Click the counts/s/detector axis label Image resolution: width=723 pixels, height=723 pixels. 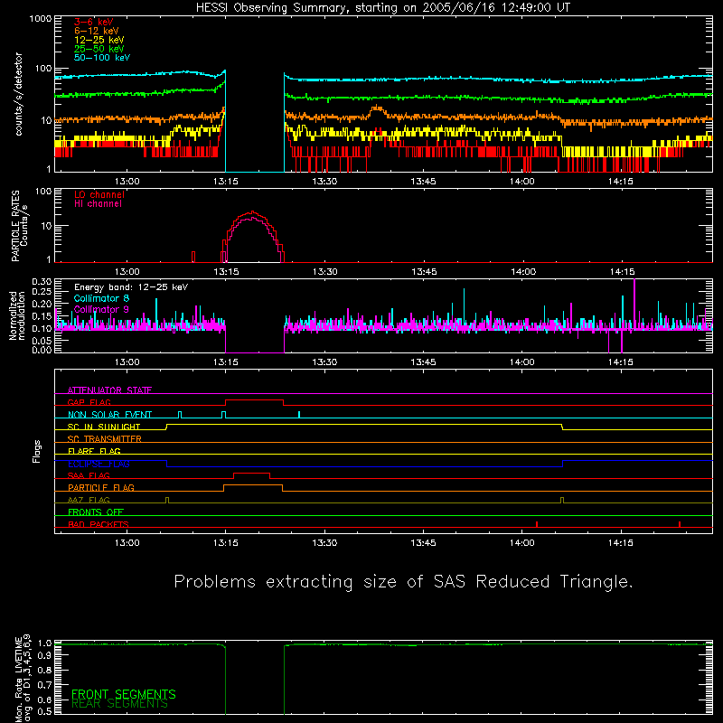tap(18, 94)
